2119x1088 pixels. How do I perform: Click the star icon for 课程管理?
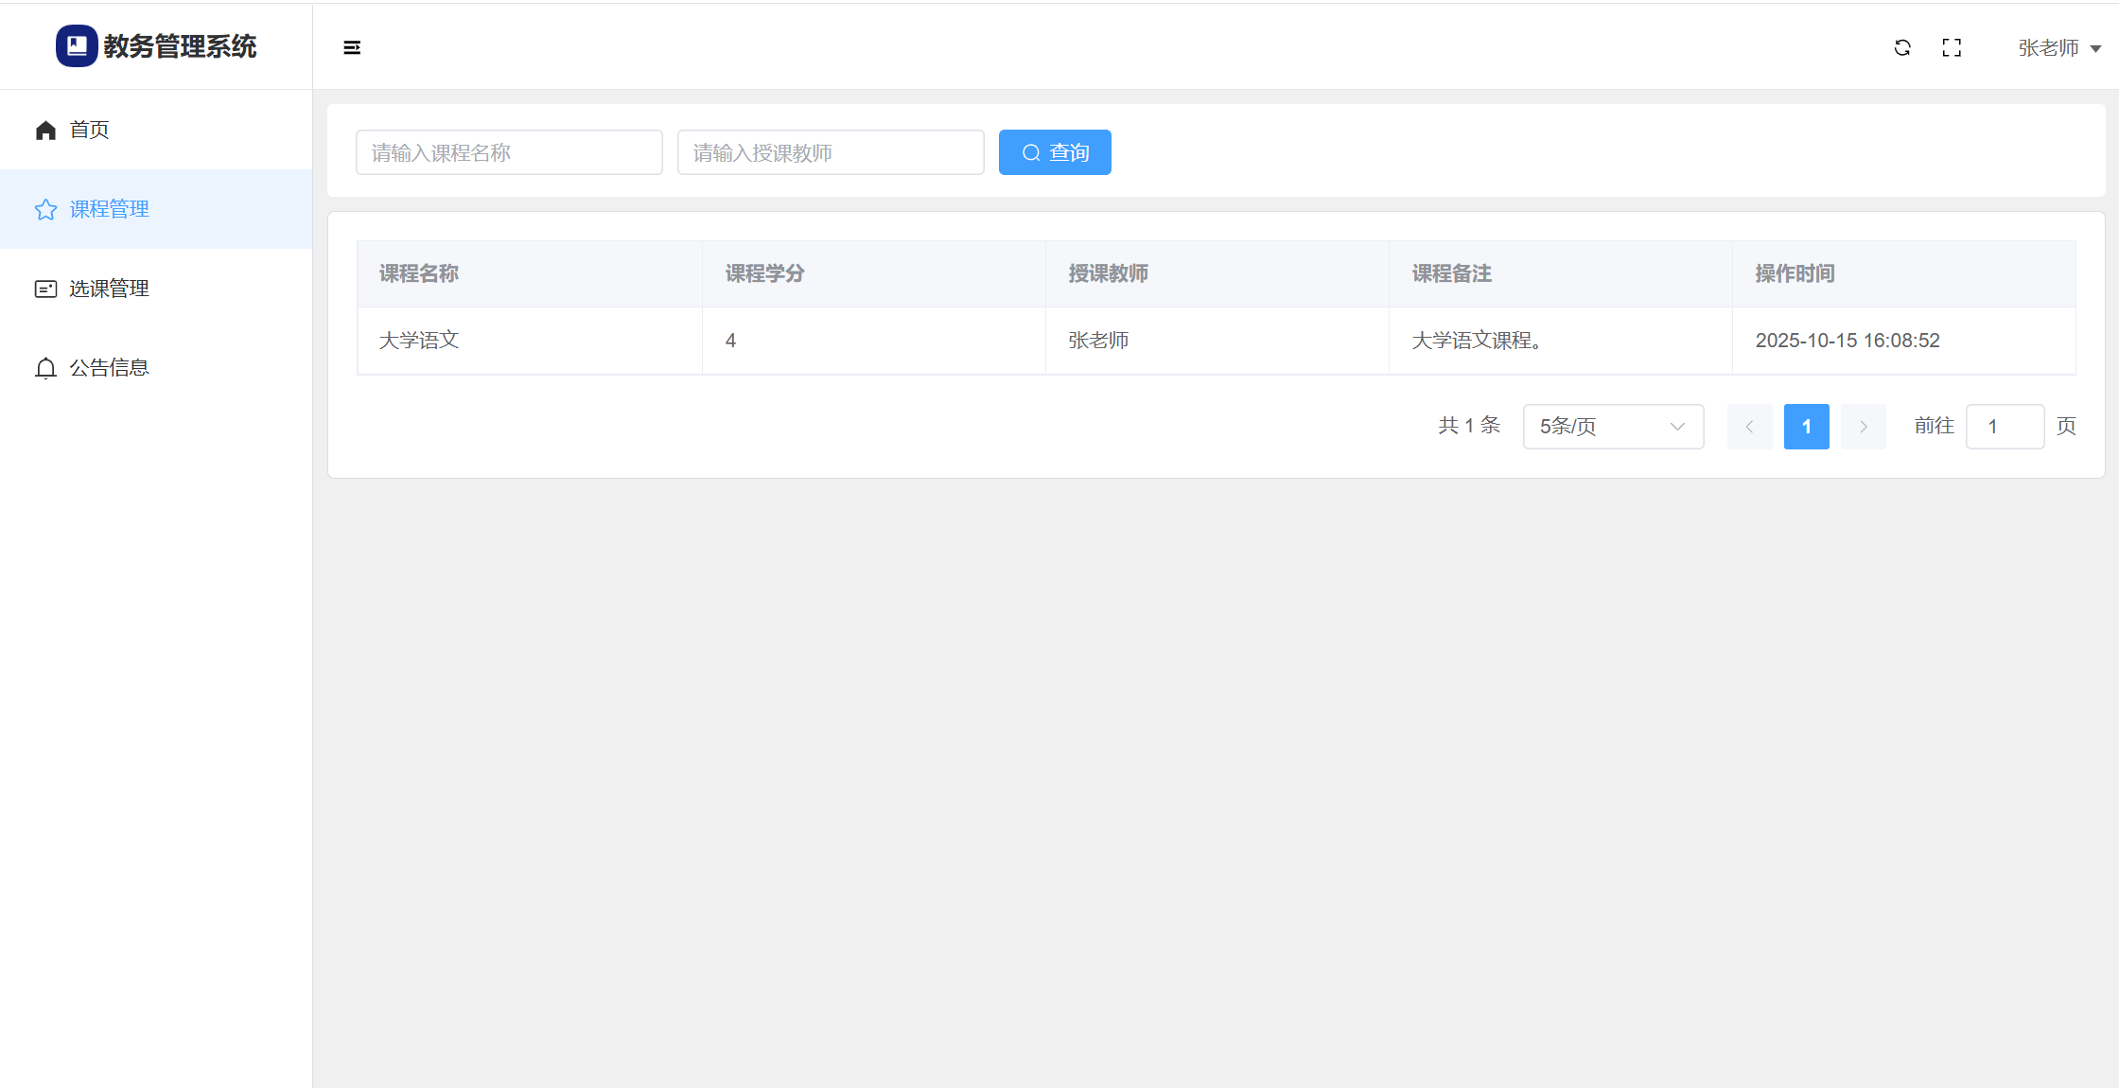pos(45,210)
